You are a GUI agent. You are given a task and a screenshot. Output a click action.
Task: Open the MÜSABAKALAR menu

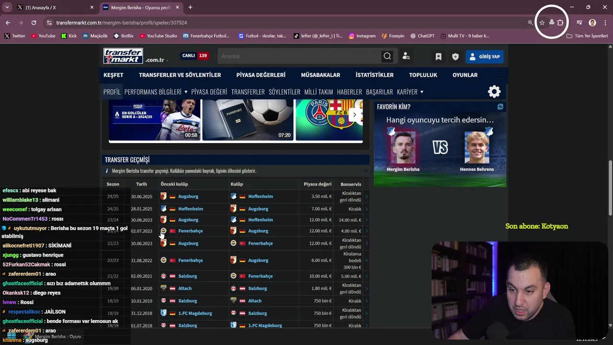(320, 75)
